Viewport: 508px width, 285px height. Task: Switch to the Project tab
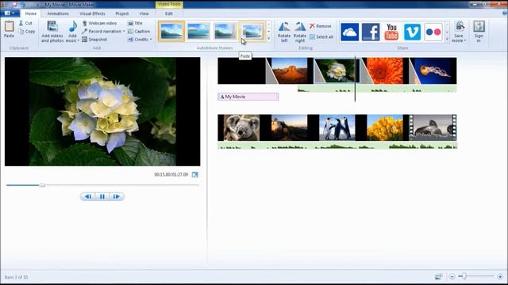click(121, 13)
